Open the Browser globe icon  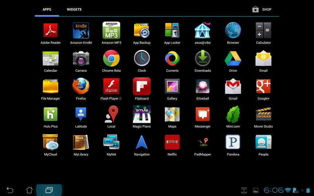pyautogui.click(x=233, y=30)
